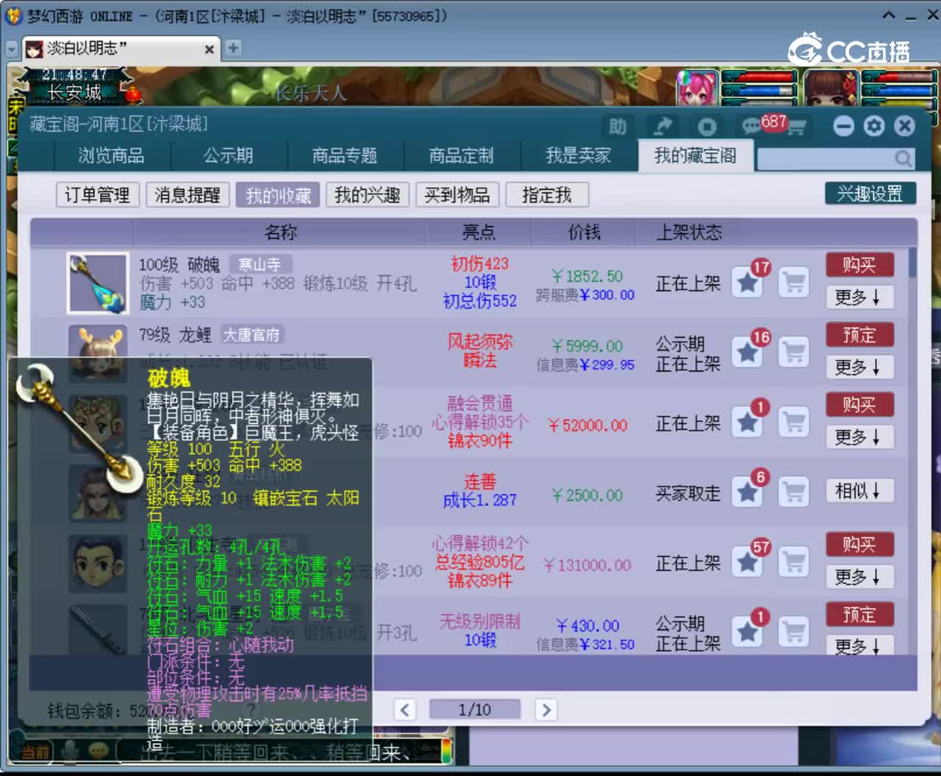
Task: Expand 更多 for the ￥52000.00 row
Action: coord(859,437)
